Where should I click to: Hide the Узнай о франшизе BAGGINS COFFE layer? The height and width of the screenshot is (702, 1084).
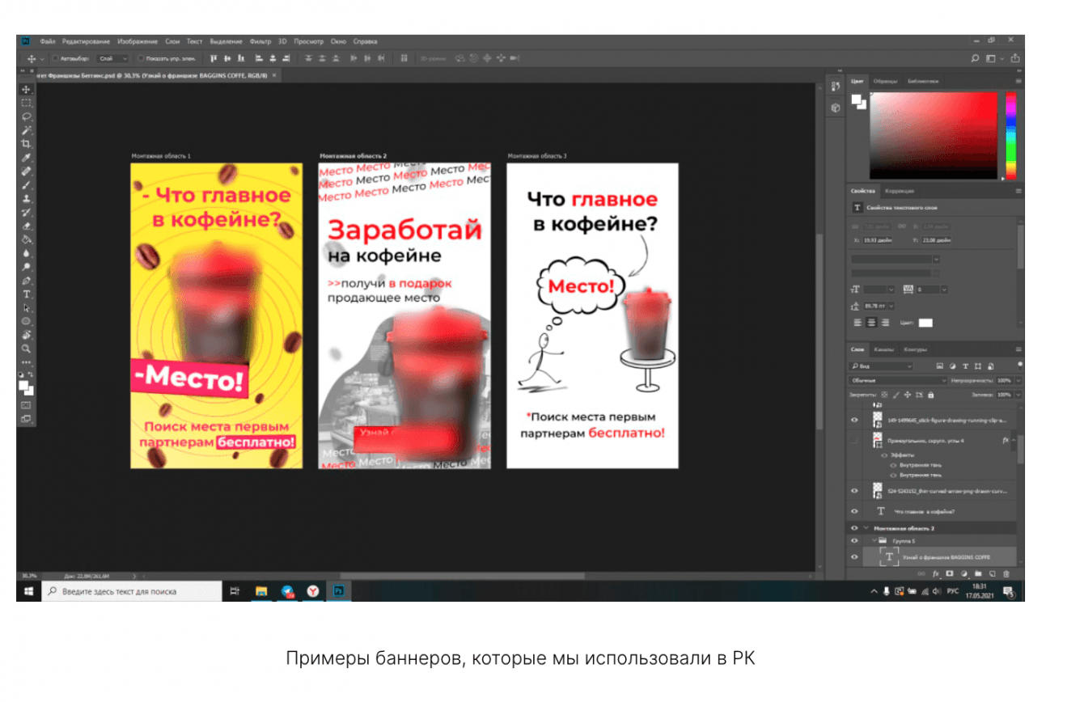[854, 557]
